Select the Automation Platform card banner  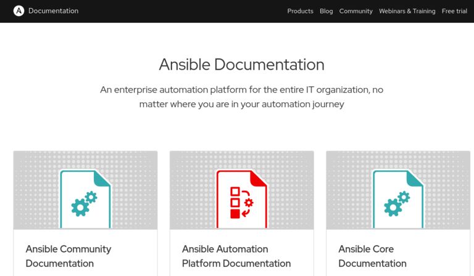click(242, 190)
